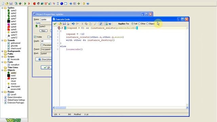Click the Depth field showing 40
217x122 pixels.
[46, 41]
